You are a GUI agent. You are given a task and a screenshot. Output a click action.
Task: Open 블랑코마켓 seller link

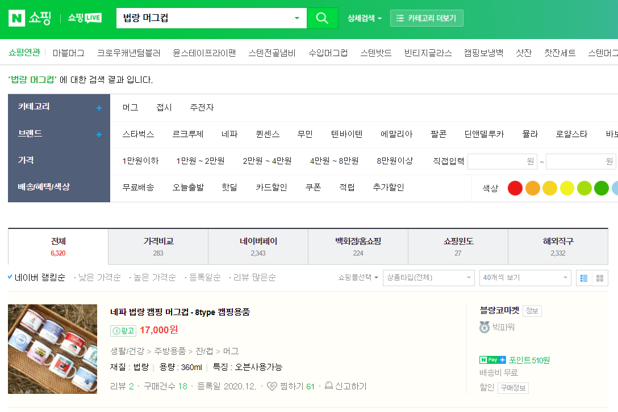click(x=499, y=311)
